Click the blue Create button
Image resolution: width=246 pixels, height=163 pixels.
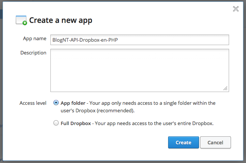tap(184, 142)
